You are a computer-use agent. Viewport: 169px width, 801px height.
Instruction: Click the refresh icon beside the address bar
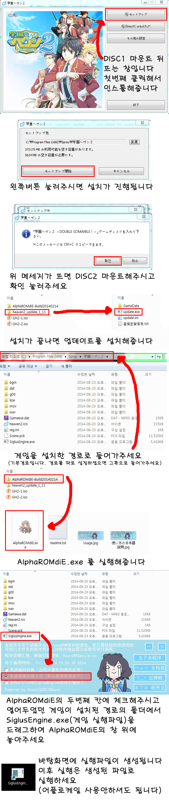tap(159, 356)
